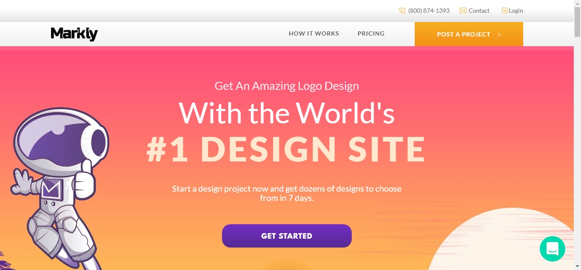Image resolution: width=581 pixels, height=270 pixels.
Task: Click the scrollbar down arrow
Action: click(577, 266)
